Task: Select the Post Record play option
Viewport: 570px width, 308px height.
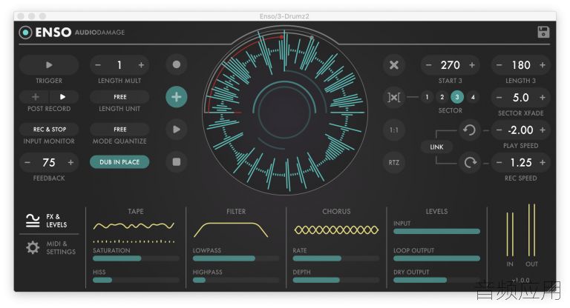Action: (62, 97)
